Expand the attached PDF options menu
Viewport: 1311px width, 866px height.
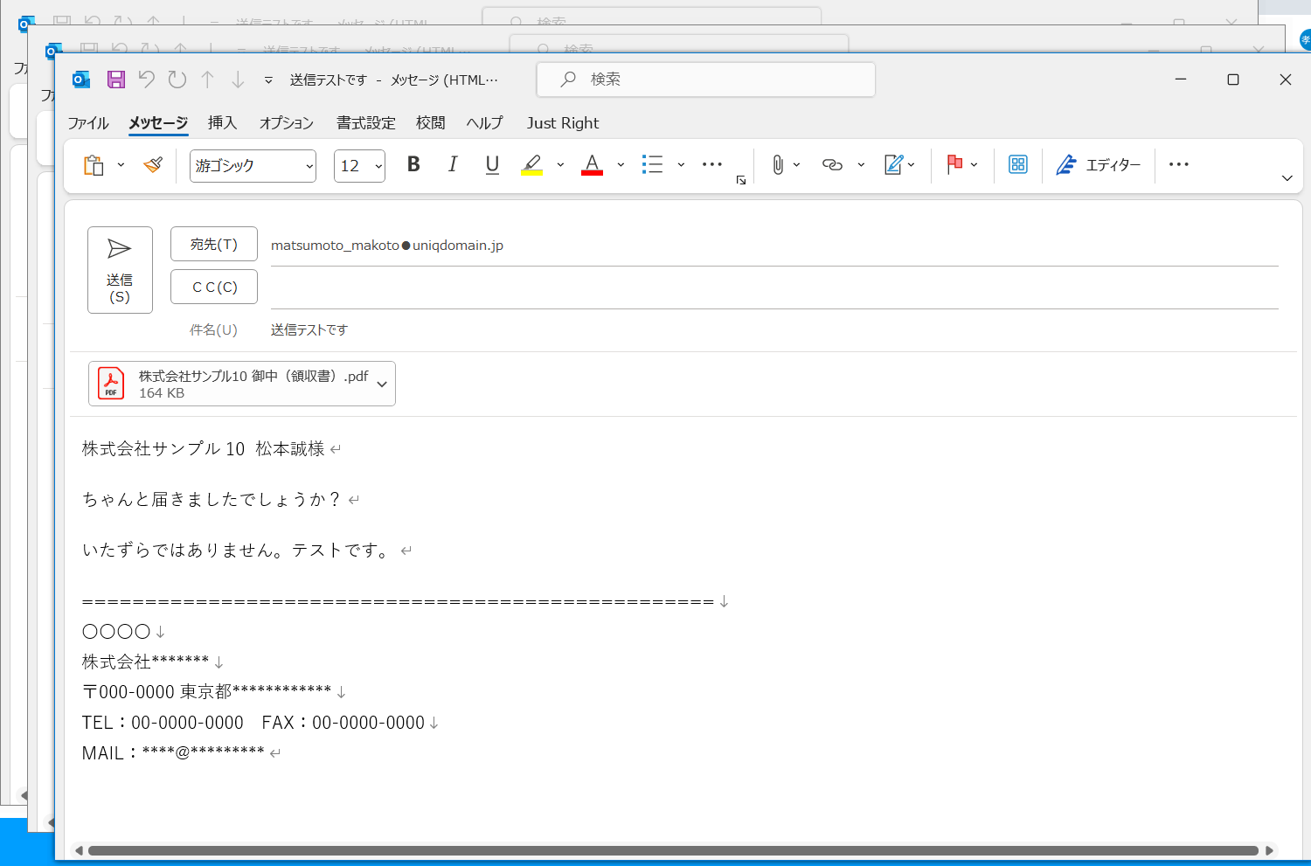coord(381,384)
